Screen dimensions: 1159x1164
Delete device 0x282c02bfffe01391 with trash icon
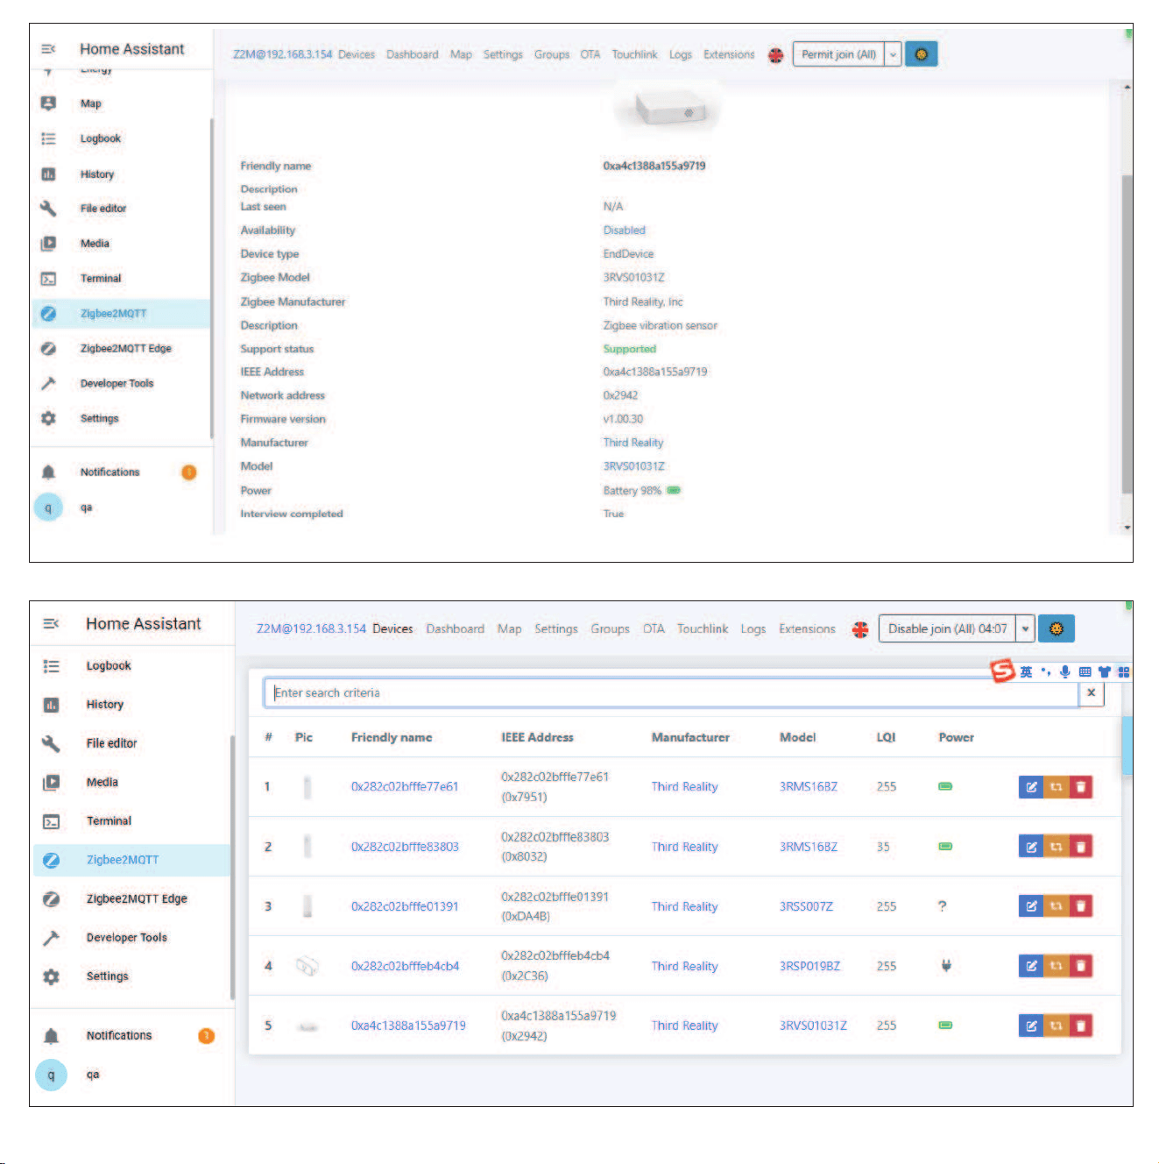point(1081,906)
